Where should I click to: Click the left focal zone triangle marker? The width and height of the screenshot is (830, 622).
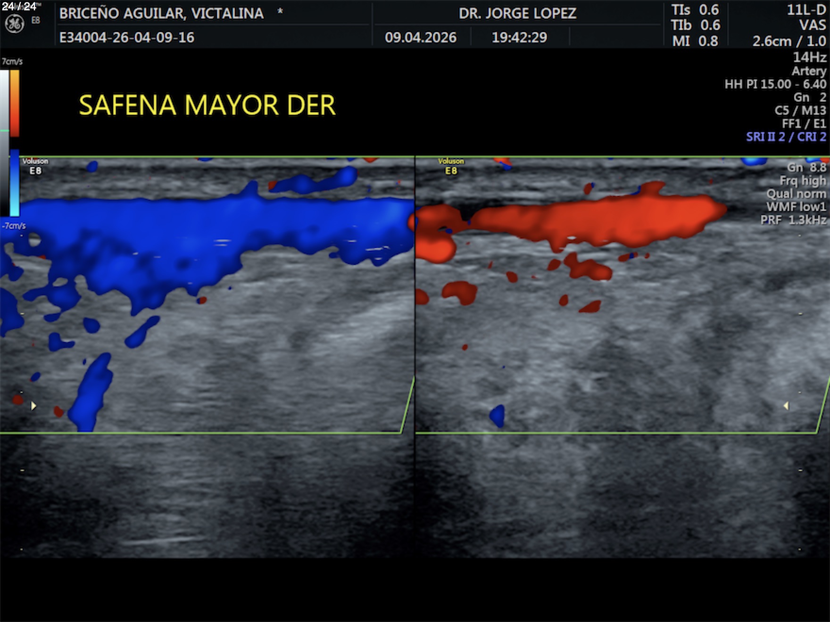point(33,406)
